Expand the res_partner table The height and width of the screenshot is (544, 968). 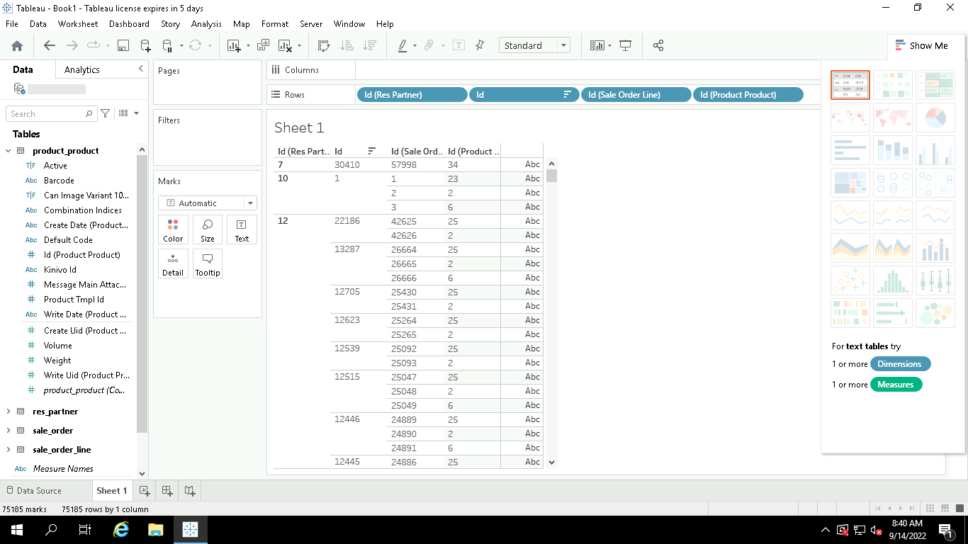(9, 412)
